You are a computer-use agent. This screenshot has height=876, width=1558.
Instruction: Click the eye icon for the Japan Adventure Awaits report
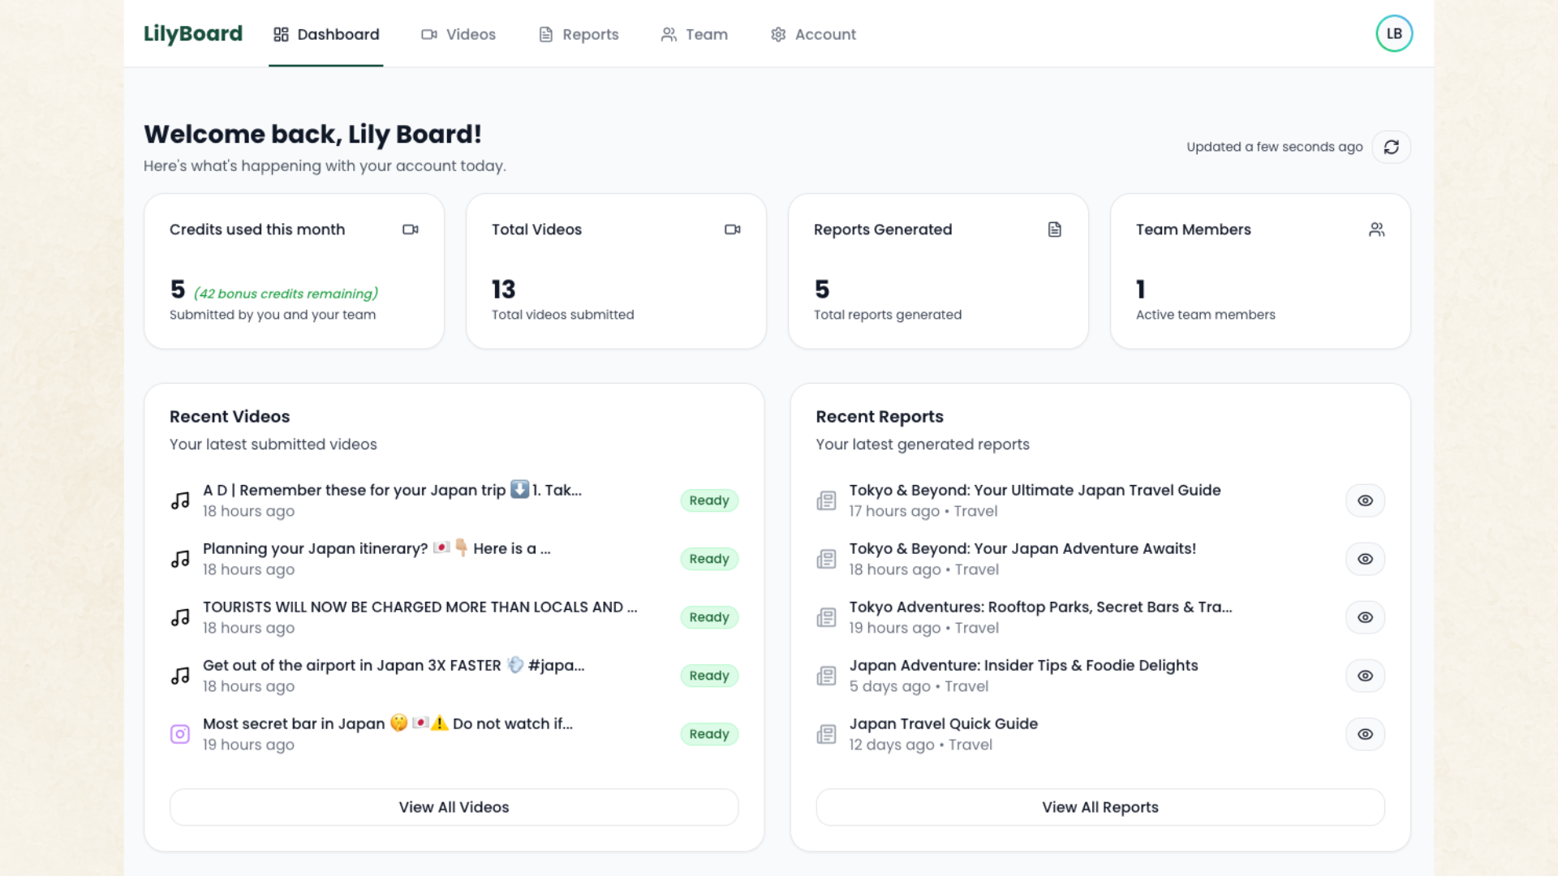tap(1365, 559)
